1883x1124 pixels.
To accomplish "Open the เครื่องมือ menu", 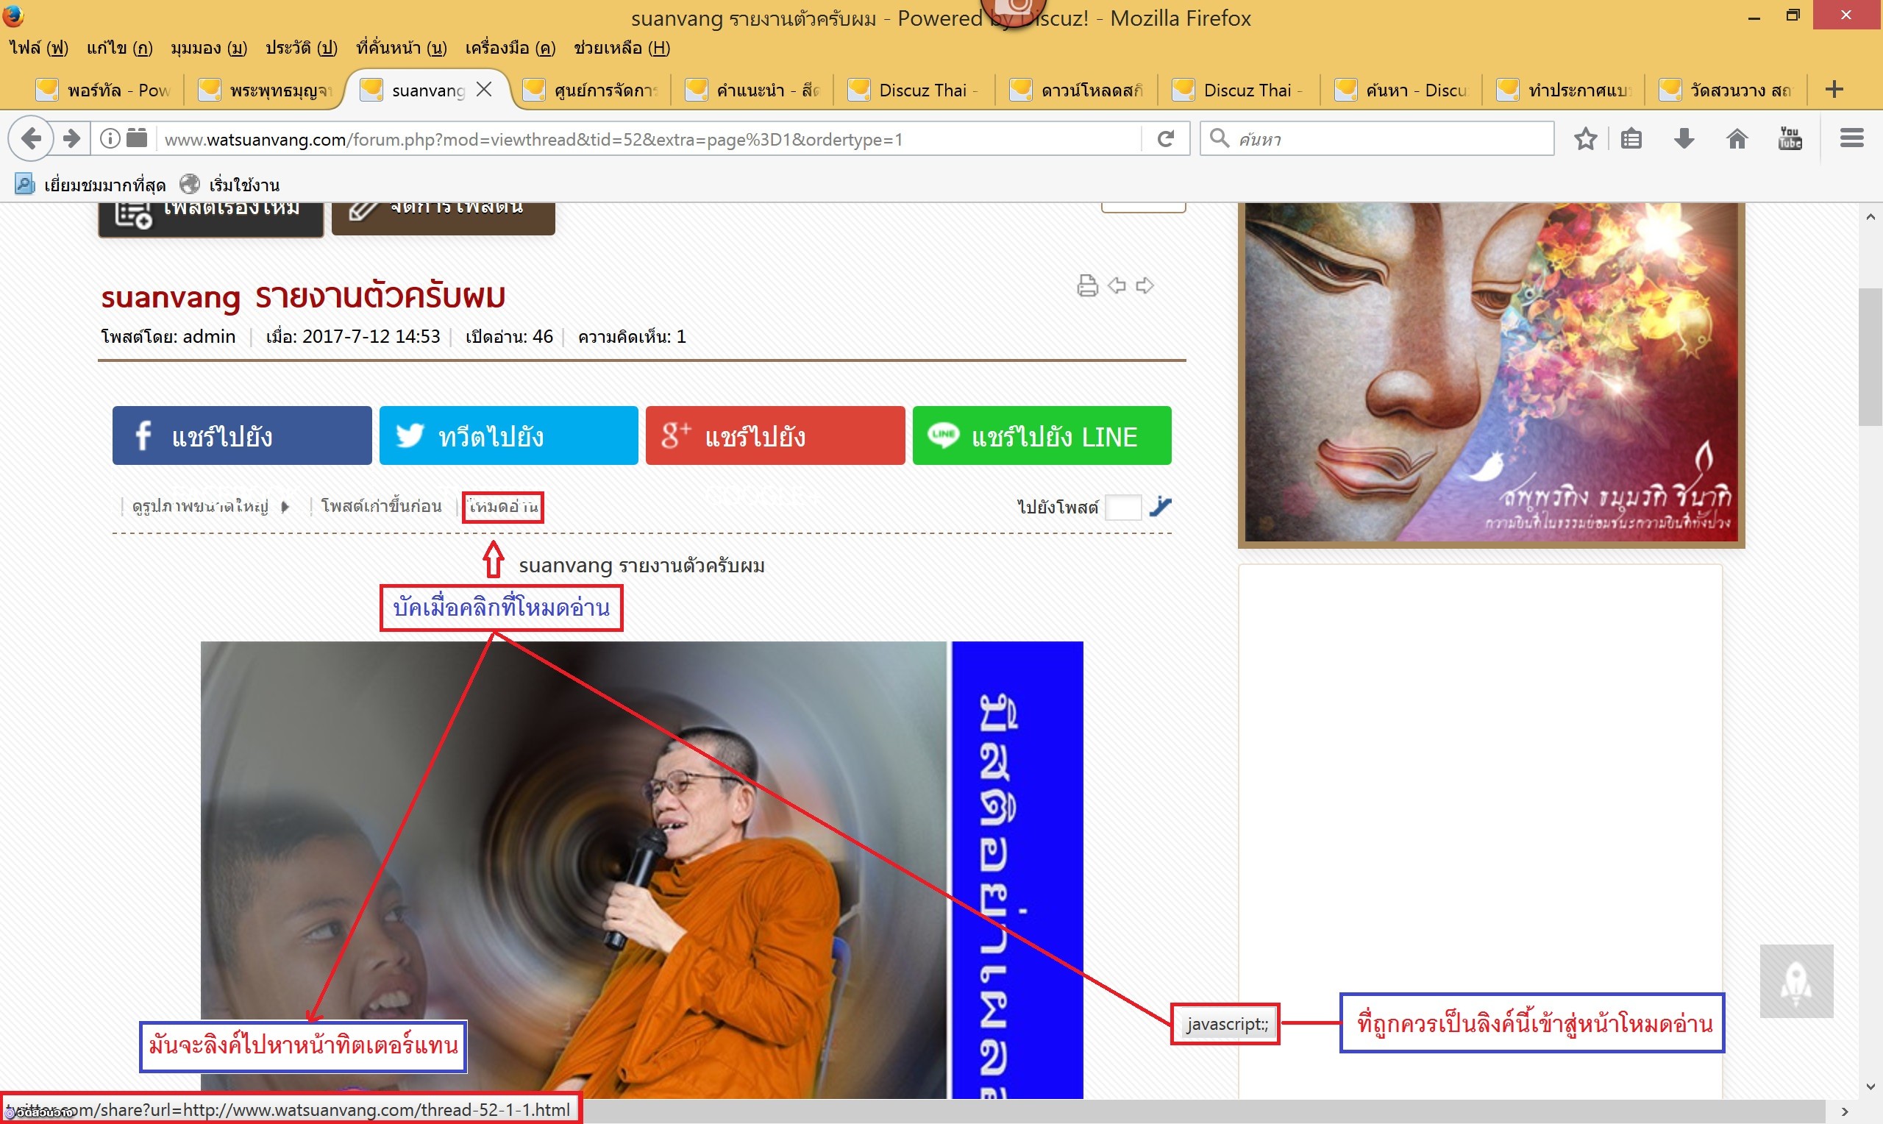I will click(510, 48).
